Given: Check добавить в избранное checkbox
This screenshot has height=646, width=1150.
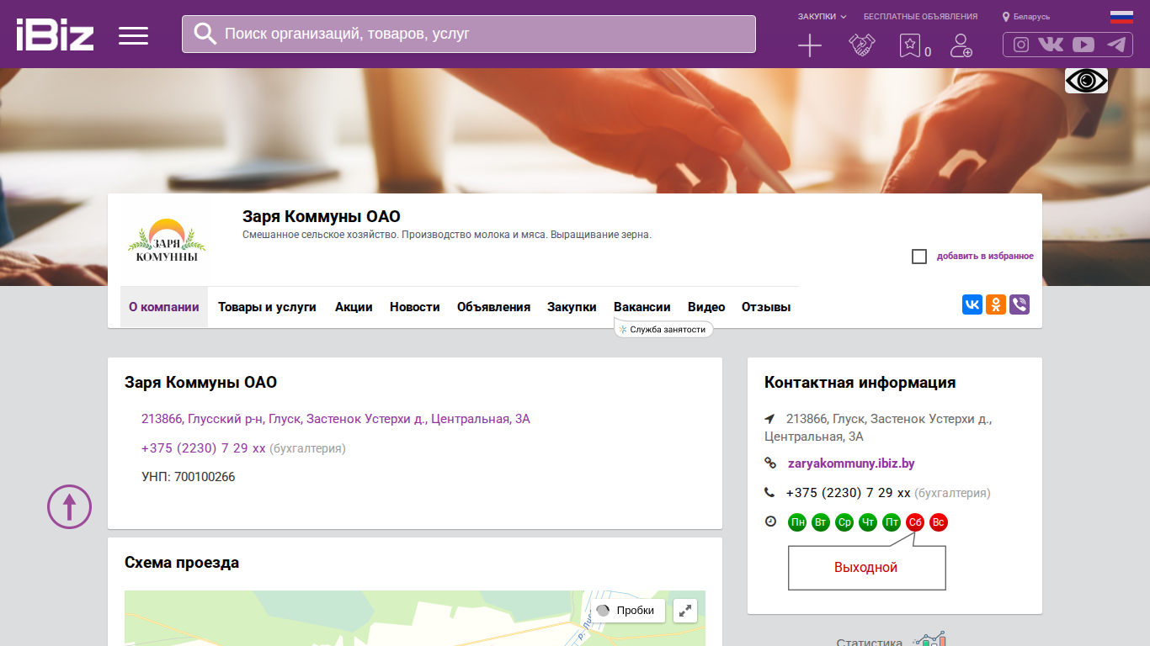Looking at the screenshot, I should pyautogui.click(x=919, y=257).
